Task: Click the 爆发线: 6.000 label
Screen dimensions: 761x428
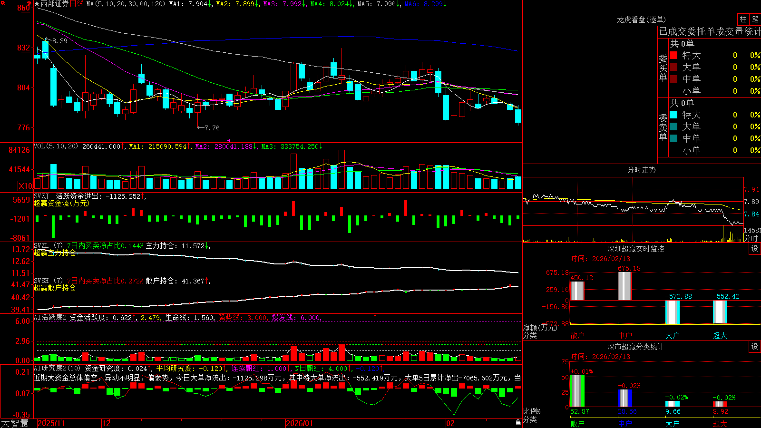Action: (296, 317)
